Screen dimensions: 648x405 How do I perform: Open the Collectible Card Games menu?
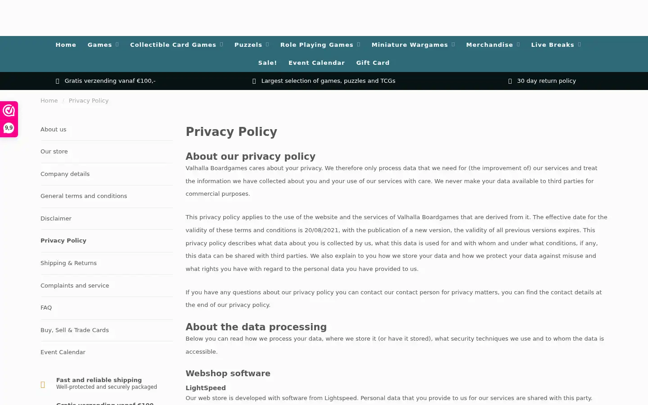pyautogui.click(x=173, y=45)
